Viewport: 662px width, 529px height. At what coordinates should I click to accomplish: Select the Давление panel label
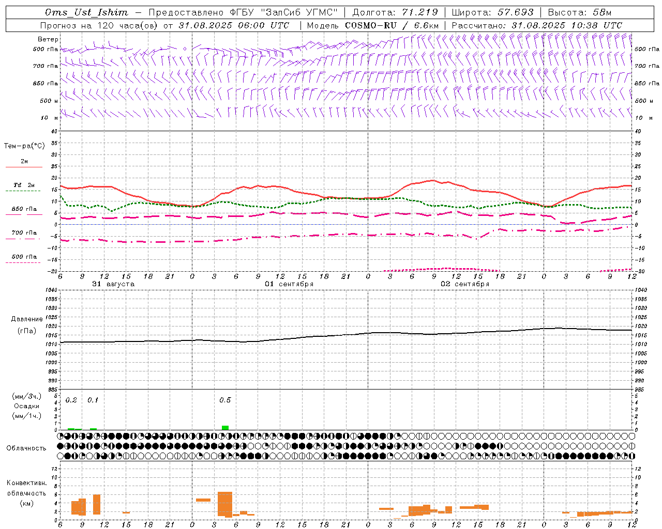pyautogui.click(x=27, y=319)
